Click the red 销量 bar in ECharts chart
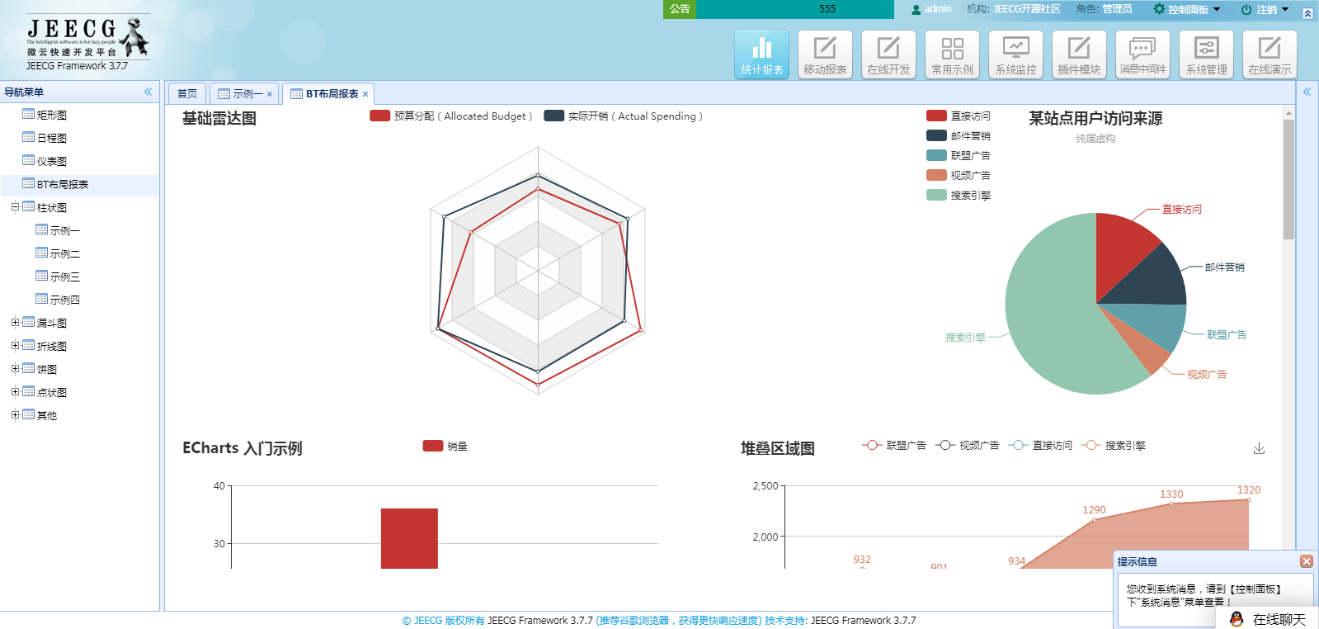The image size is (1319, 629). click(409, 538)
